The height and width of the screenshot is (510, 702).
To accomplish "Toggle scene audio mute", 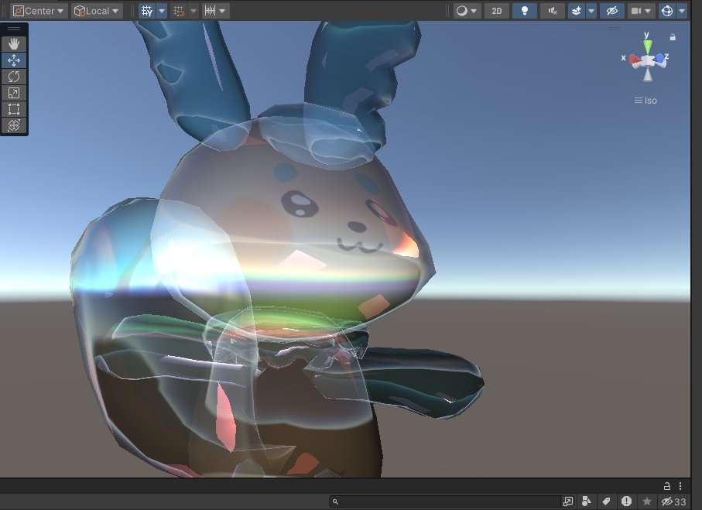I will [x=553, y=11].
